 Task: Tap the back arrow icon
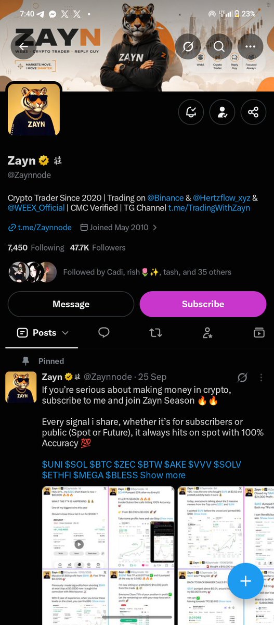pos(24,46)
